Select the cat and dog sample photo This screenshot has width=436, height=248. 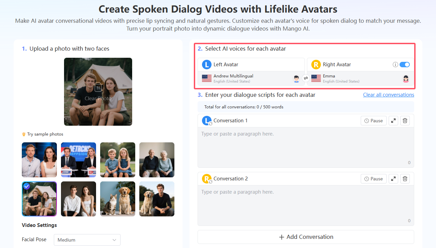[118, 199]
